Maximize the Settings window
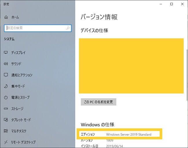188x148 pixels. click(x=172, y=4)
